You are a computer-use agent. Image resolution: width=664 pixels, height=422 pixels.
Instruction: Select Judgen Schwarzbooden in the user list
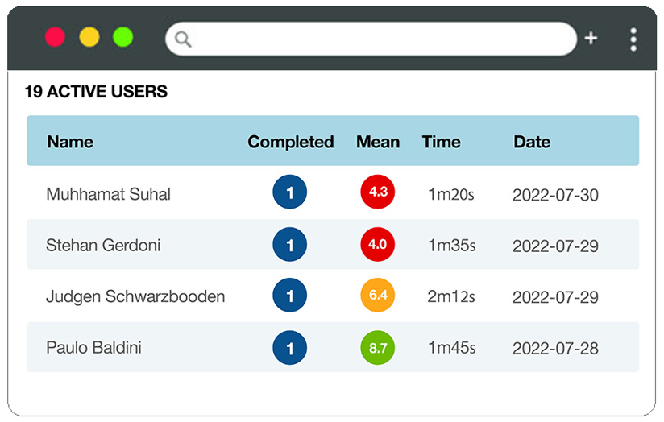pos(135,297)
